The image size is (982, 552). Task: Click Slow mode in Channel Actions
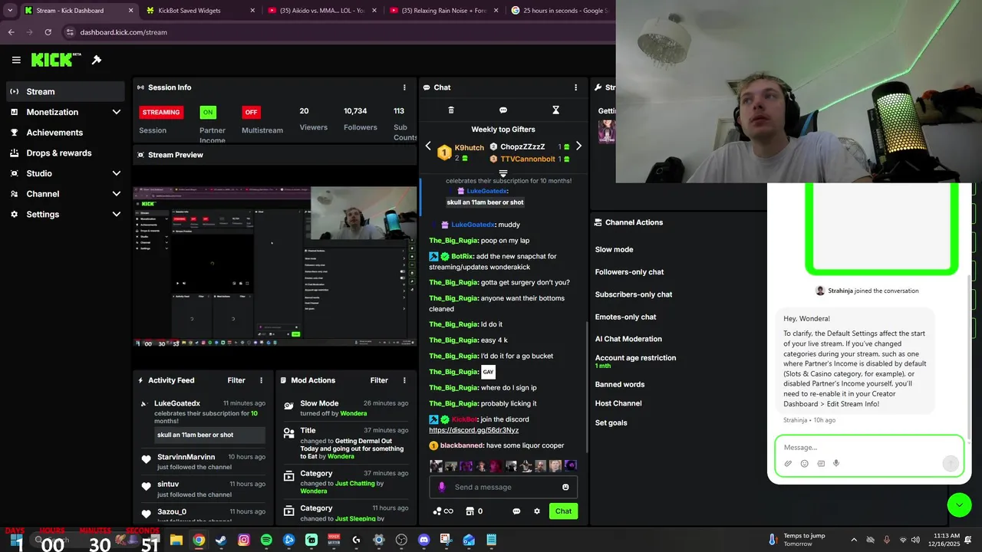click(614, 249)
